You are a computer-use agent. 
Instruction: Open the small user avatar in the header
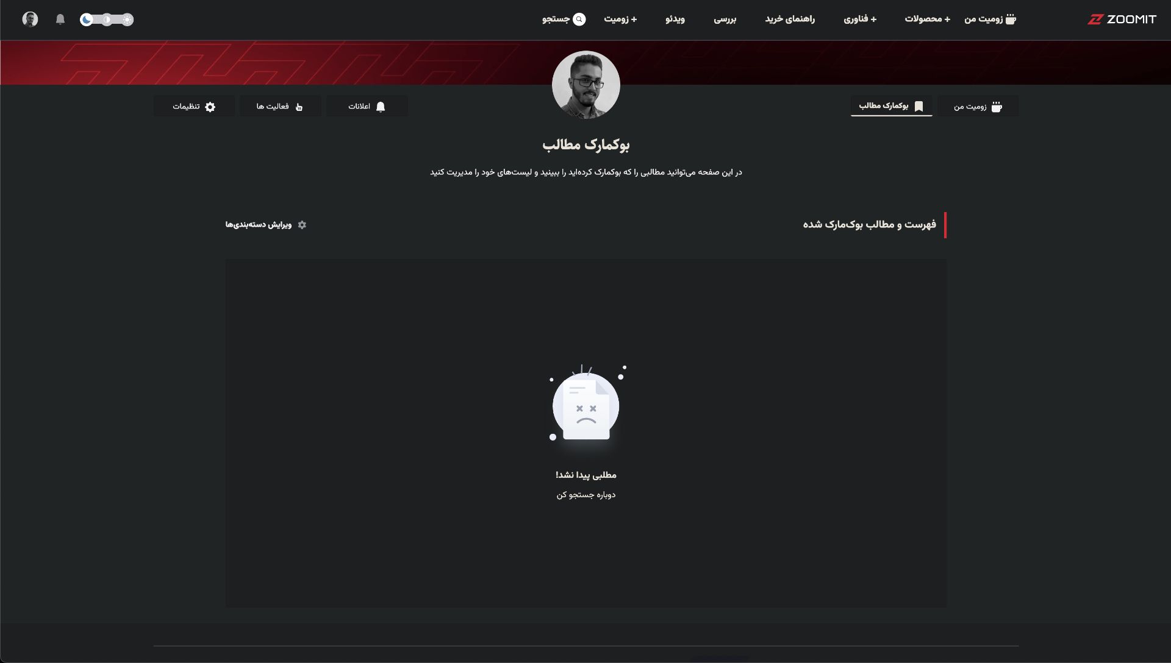30,19
